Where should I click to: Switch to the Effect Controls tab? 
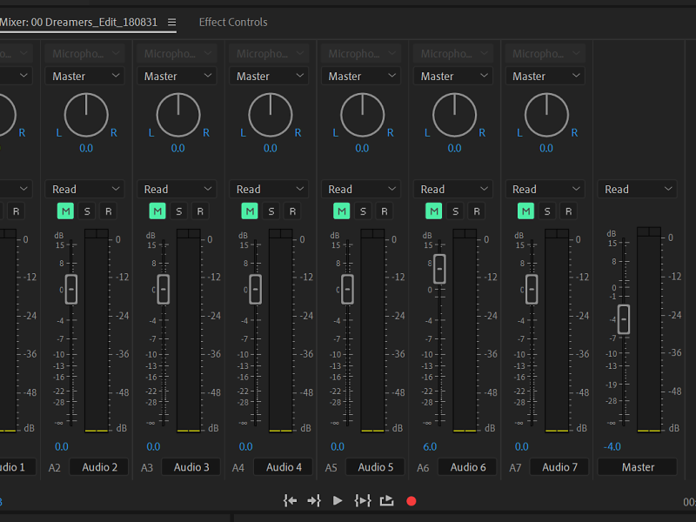coord(233,22)
